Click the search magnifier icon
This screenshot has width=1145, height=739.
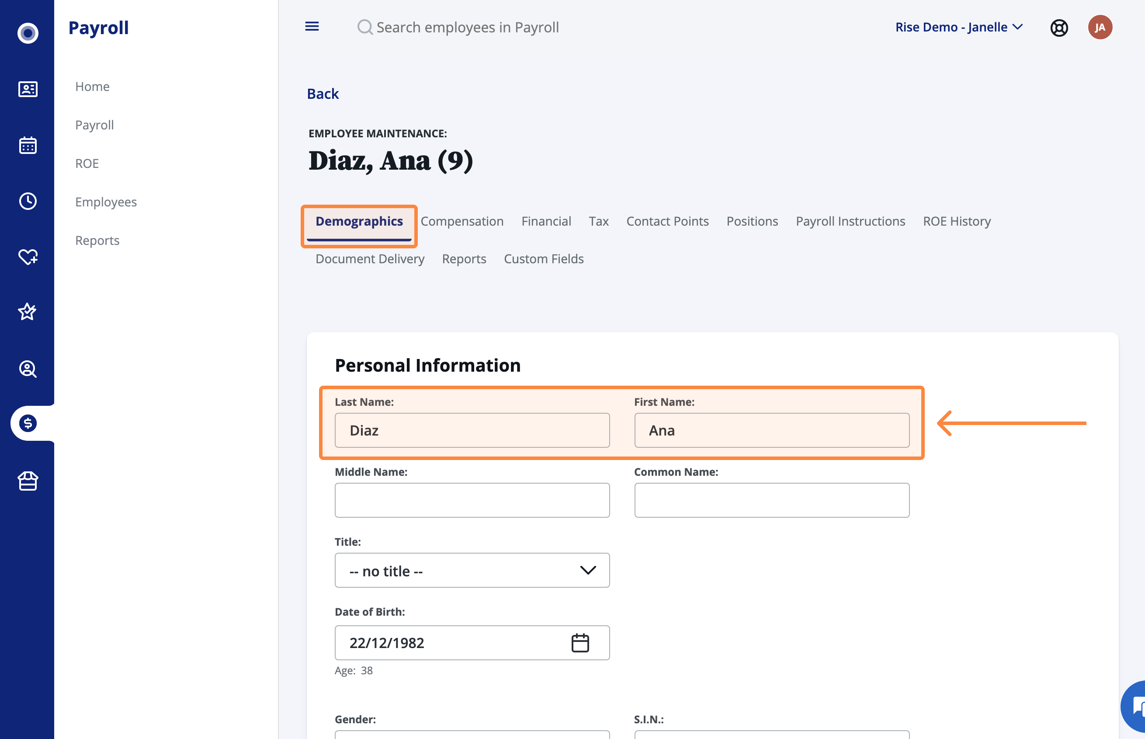pyautogui.click(x=365, y=28)
